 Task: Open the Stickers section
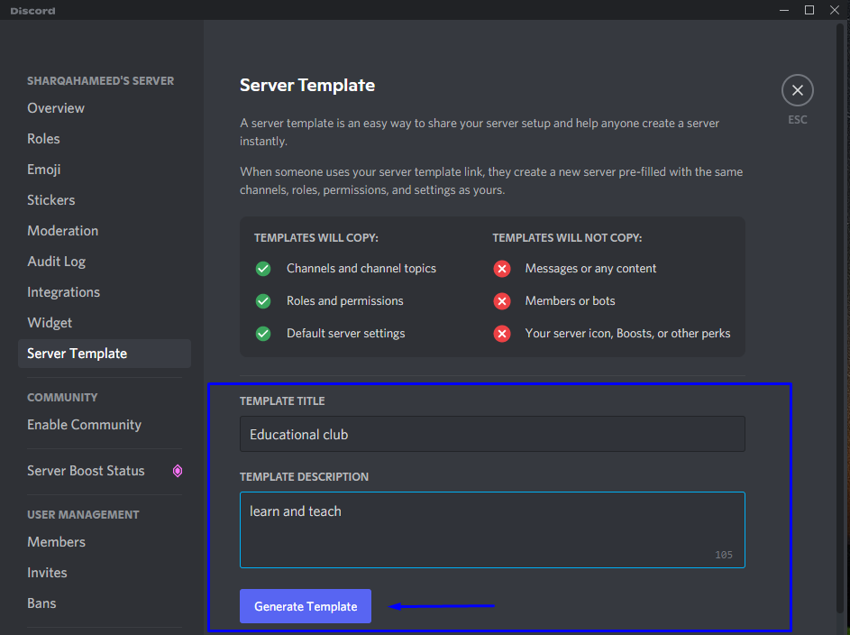pos(50,199)
